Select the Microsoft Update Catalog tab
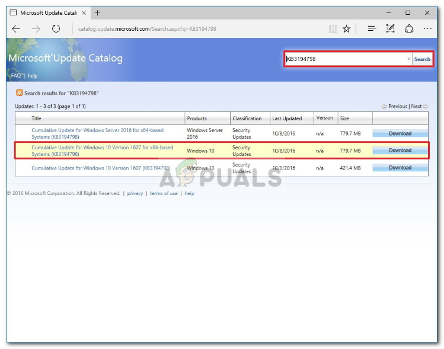Image resolution: width=444 pixels, height=349 pixels. [x=48, y=12]
